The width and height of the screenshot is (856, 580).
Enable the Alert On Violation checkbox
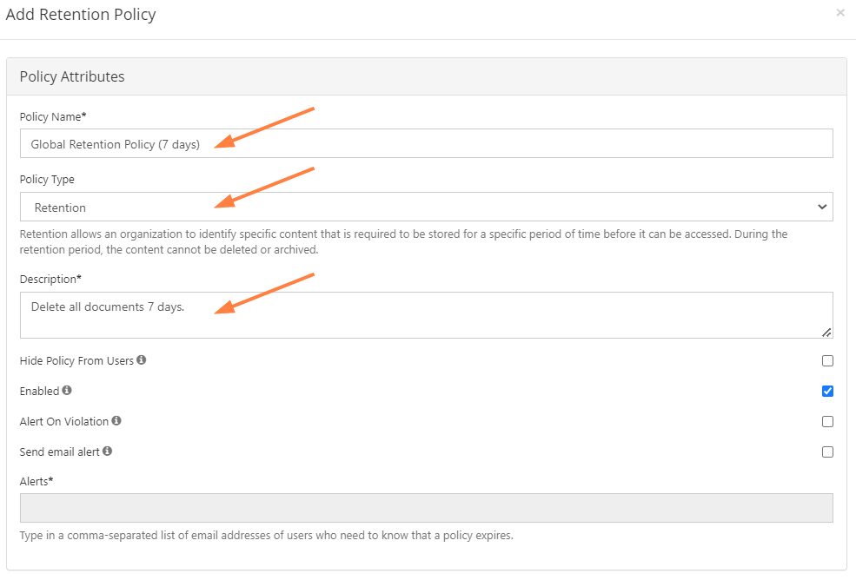pyautogui.click(x=827, y=421)
